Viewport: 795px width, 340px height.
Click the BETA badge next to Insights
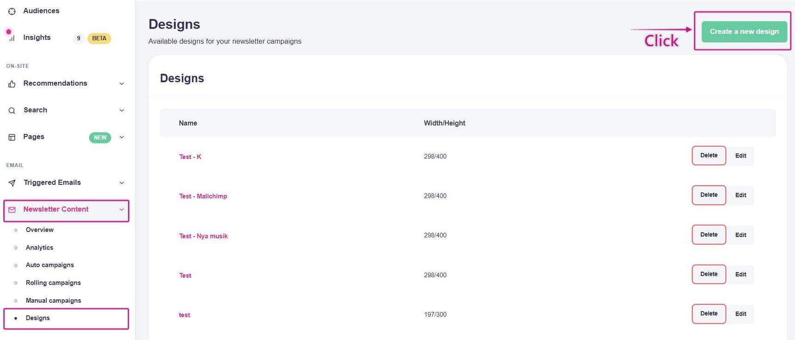tap(99, 38)
